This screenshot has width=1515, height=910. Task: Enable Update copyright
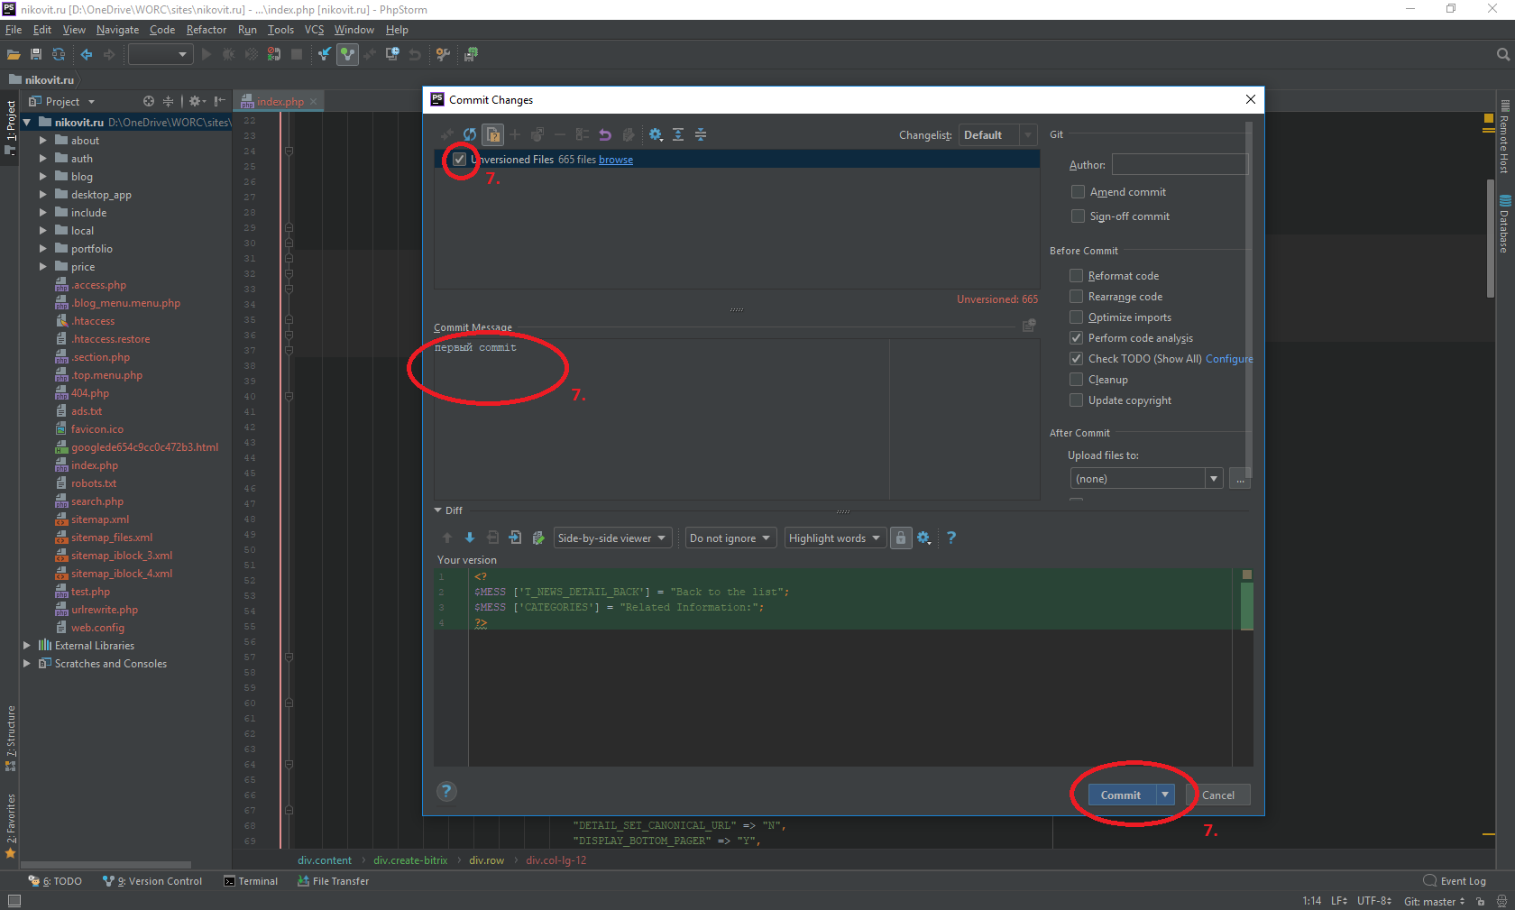[x=1076, y=400]
